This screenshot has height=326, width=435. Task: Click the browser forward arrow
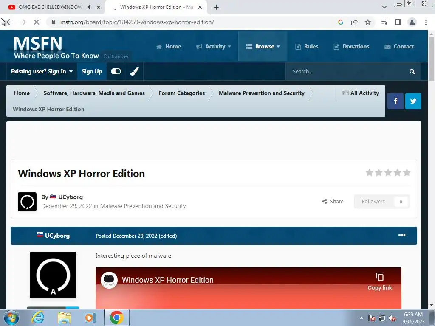(x=23, y=22)
